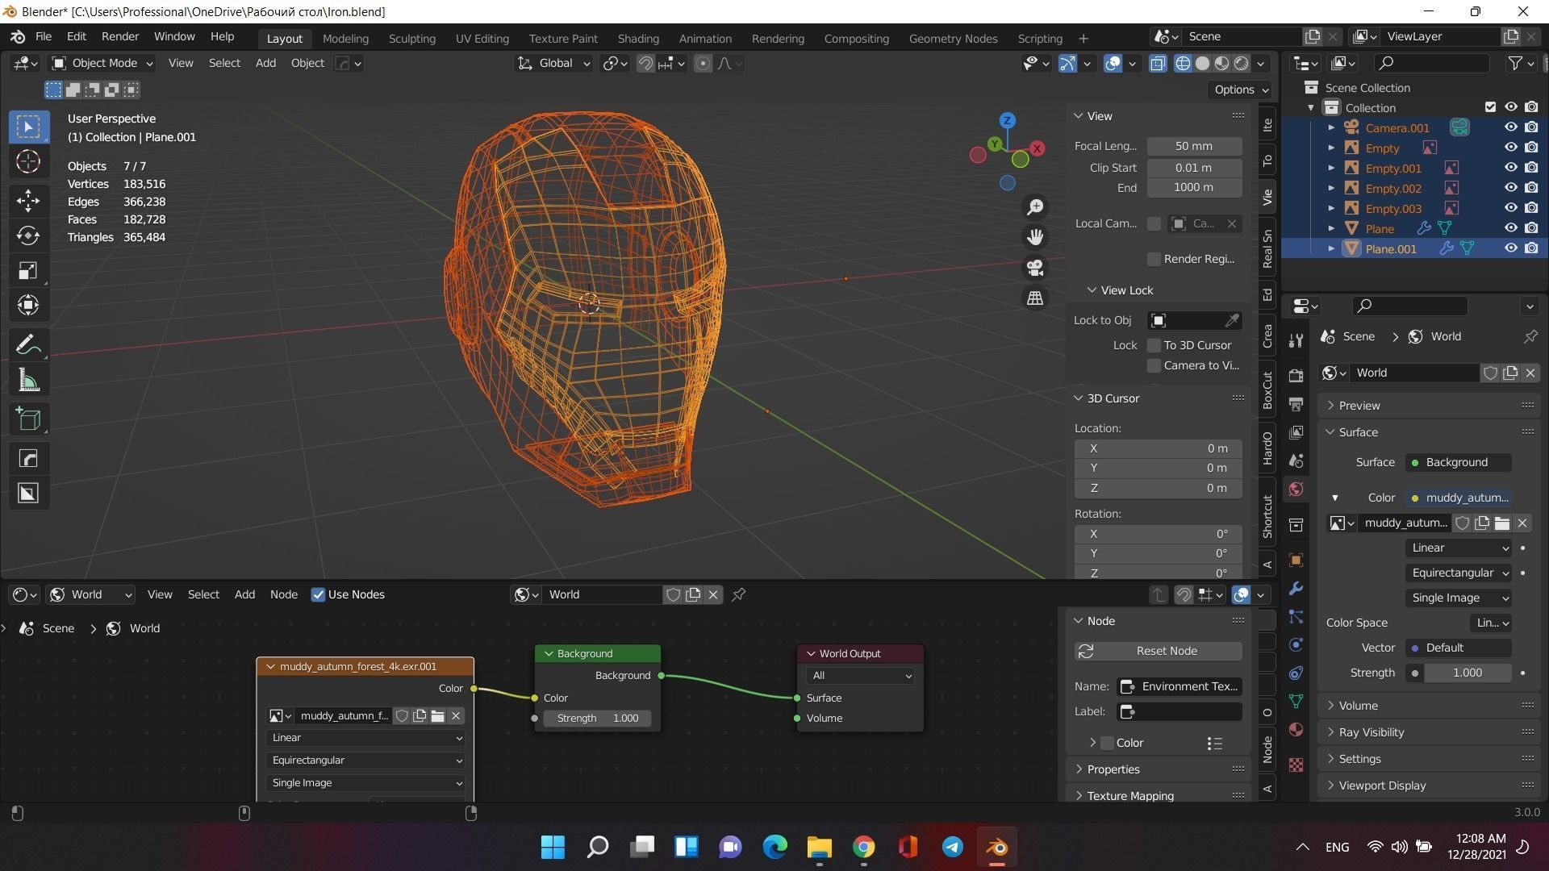Image resolution: width=1549 pixels, height=871 pixels.
Task: Expand the Ray Visibility panel
Action: pos(1372,732)
